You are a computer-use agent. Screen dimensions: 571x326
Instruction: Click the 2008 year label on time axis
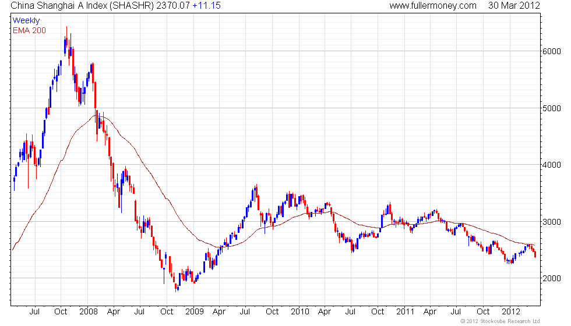89,312
